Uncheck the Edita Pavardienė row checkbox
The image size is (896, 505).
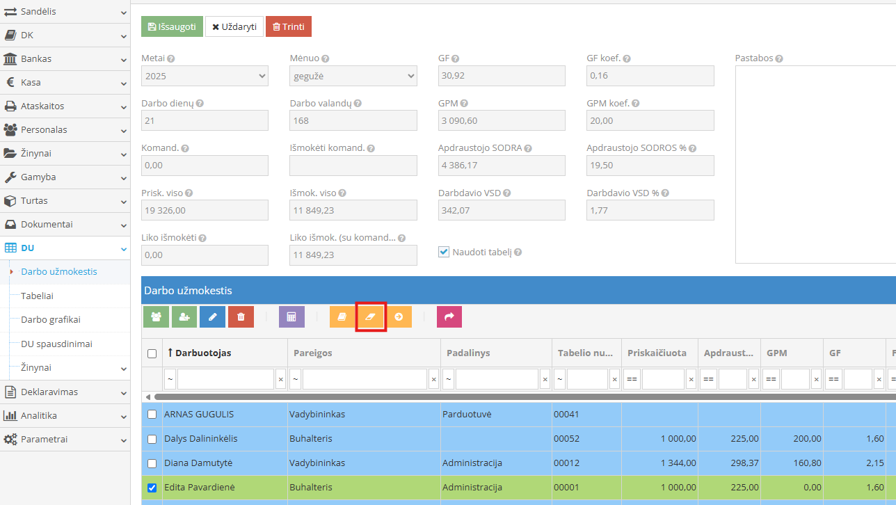pyautogui.click(x=152, y=488)
